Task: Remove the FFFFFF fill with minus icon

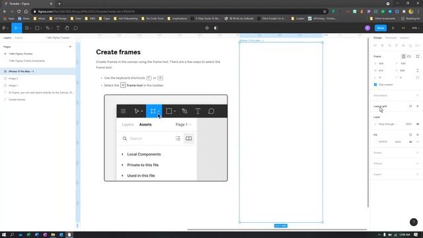Action: pyautogui.click(x=418, y=142)
